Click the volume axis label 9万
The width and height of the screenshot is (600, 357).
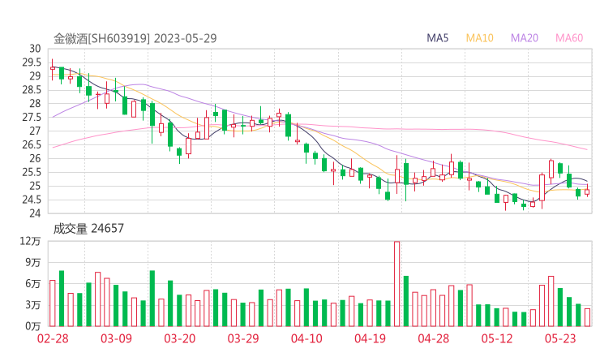33,263
